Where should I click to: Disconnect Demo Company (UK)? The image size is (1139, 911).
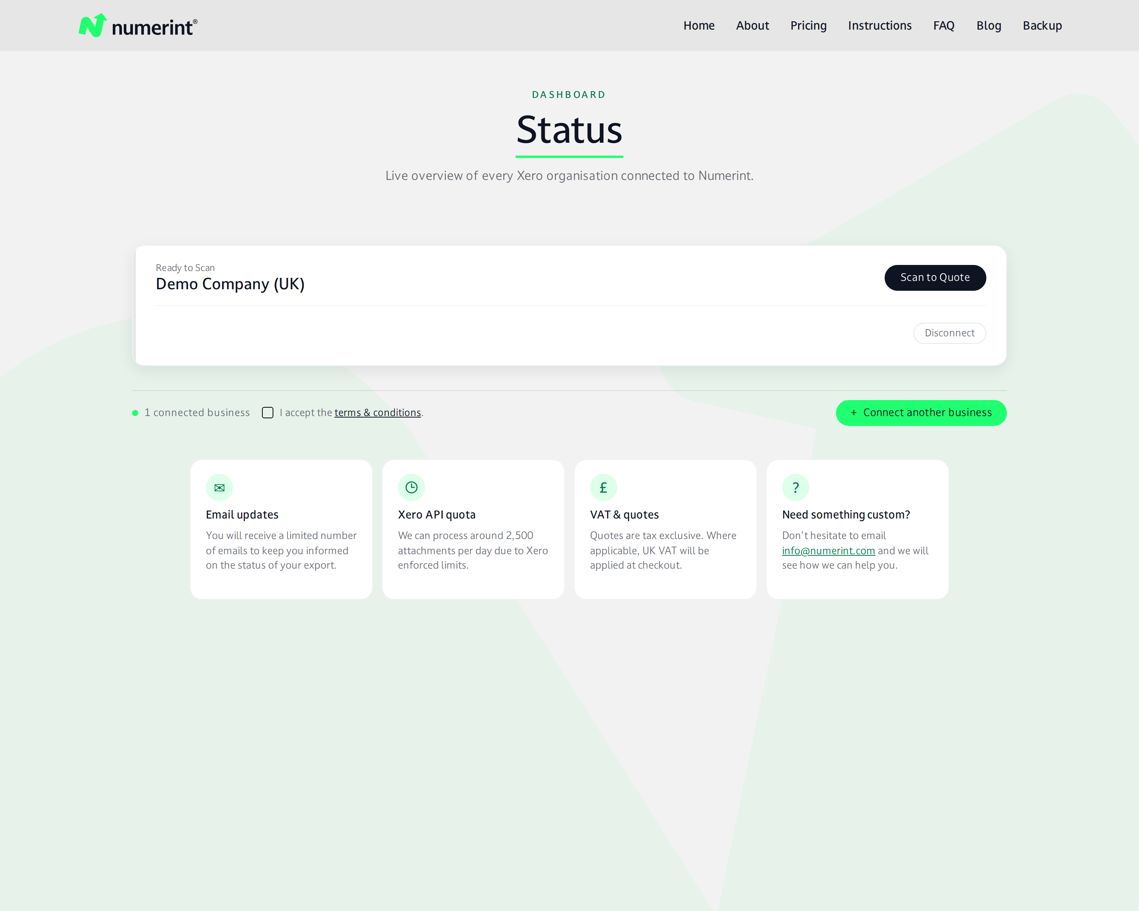pyautogui.click(x=949, y=333)
